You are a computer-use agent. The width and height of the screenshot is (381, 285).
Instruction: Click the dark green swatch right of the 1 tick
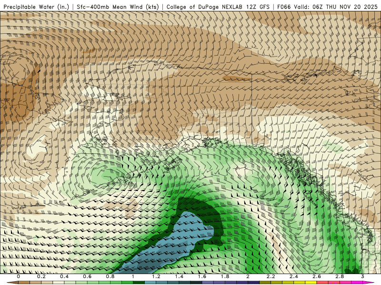click(139, 283)
